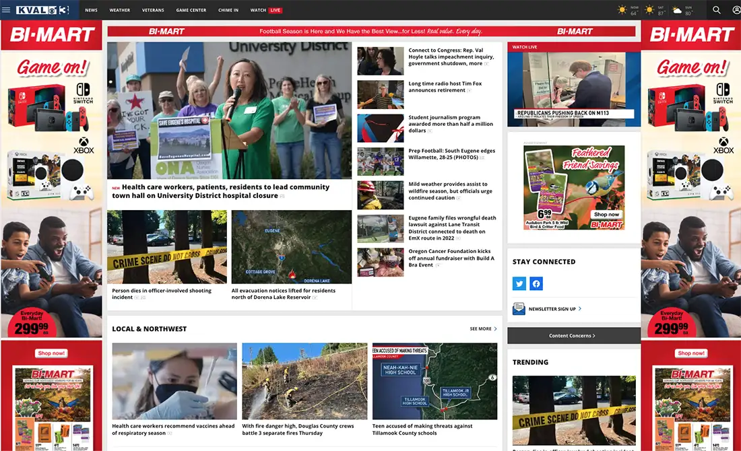Open the Game Center menu
741x451 pixels.
(x=191, y=10)
